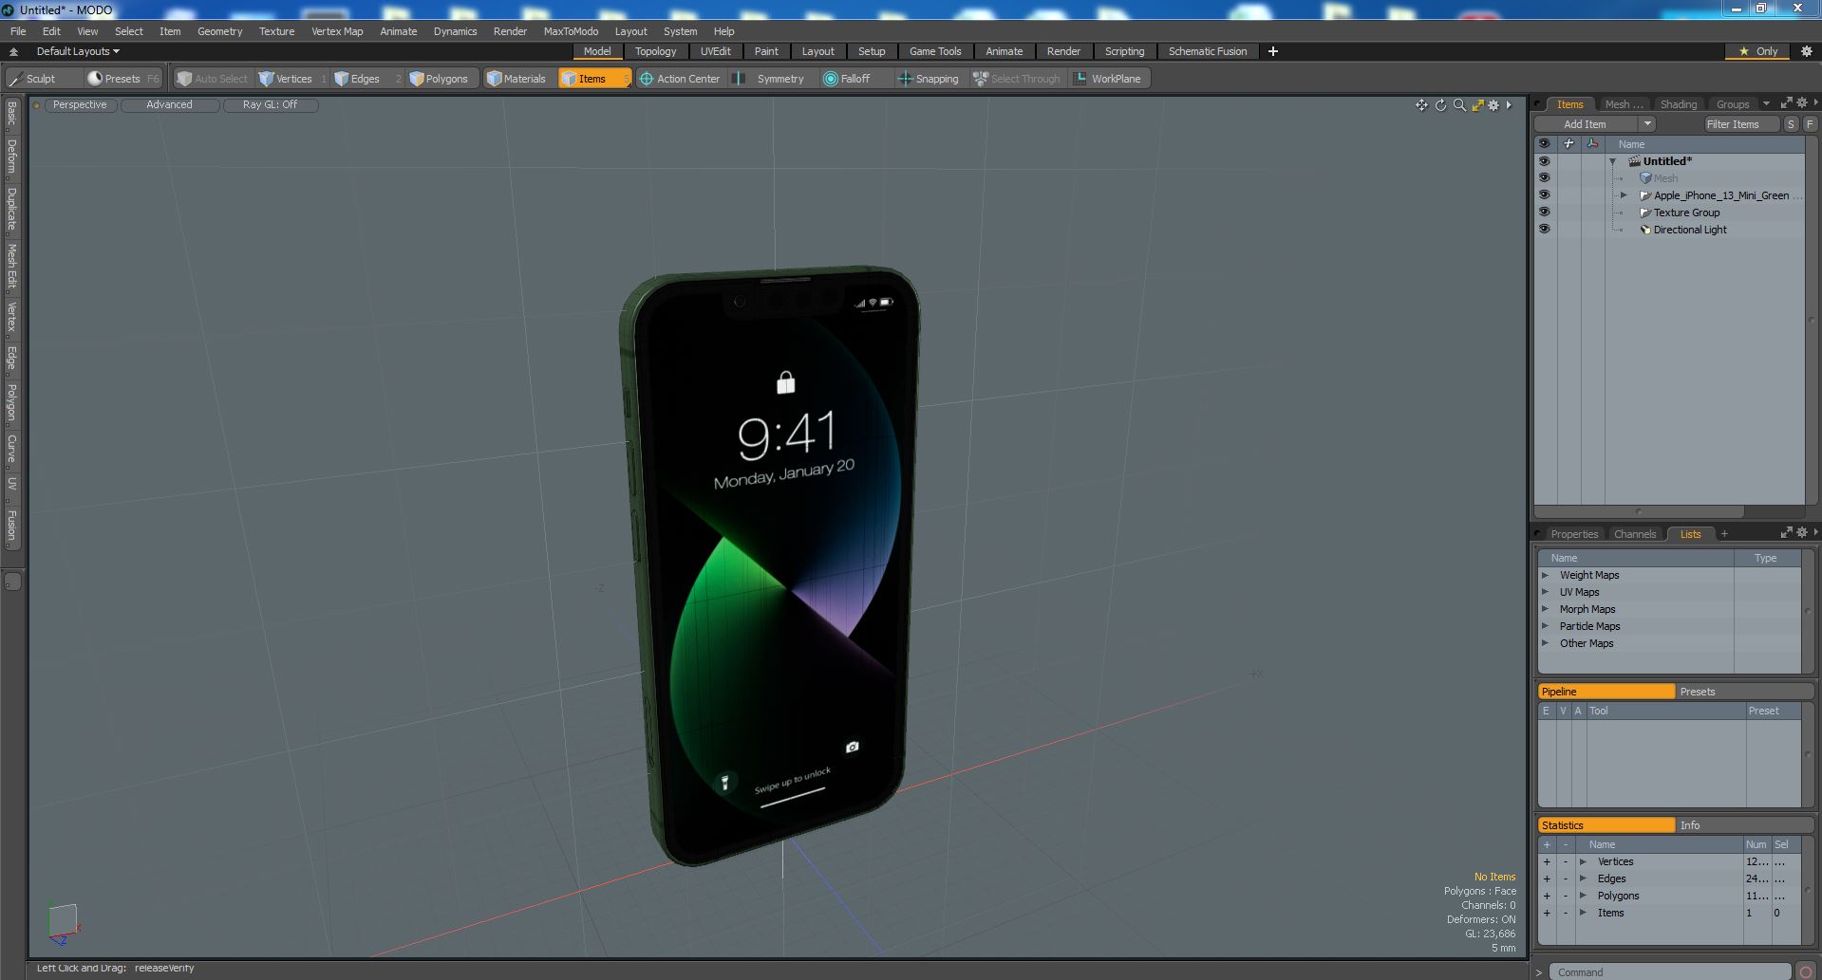The width and height of the screenshot is (1822, 980).
Task: Click the Perspective view type button
Action: 80,105
